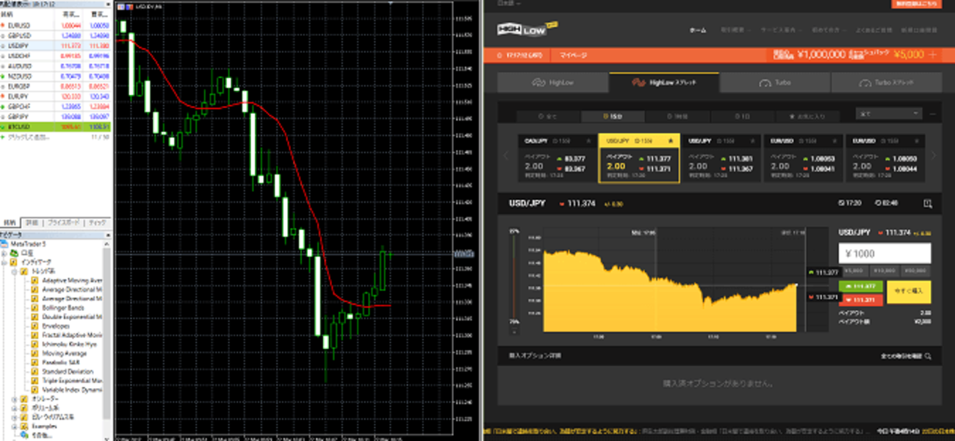This screenshot has width=955, height=441.
Task: Select USDCHF row in Market Watch
Action: [x=56, y=55]
